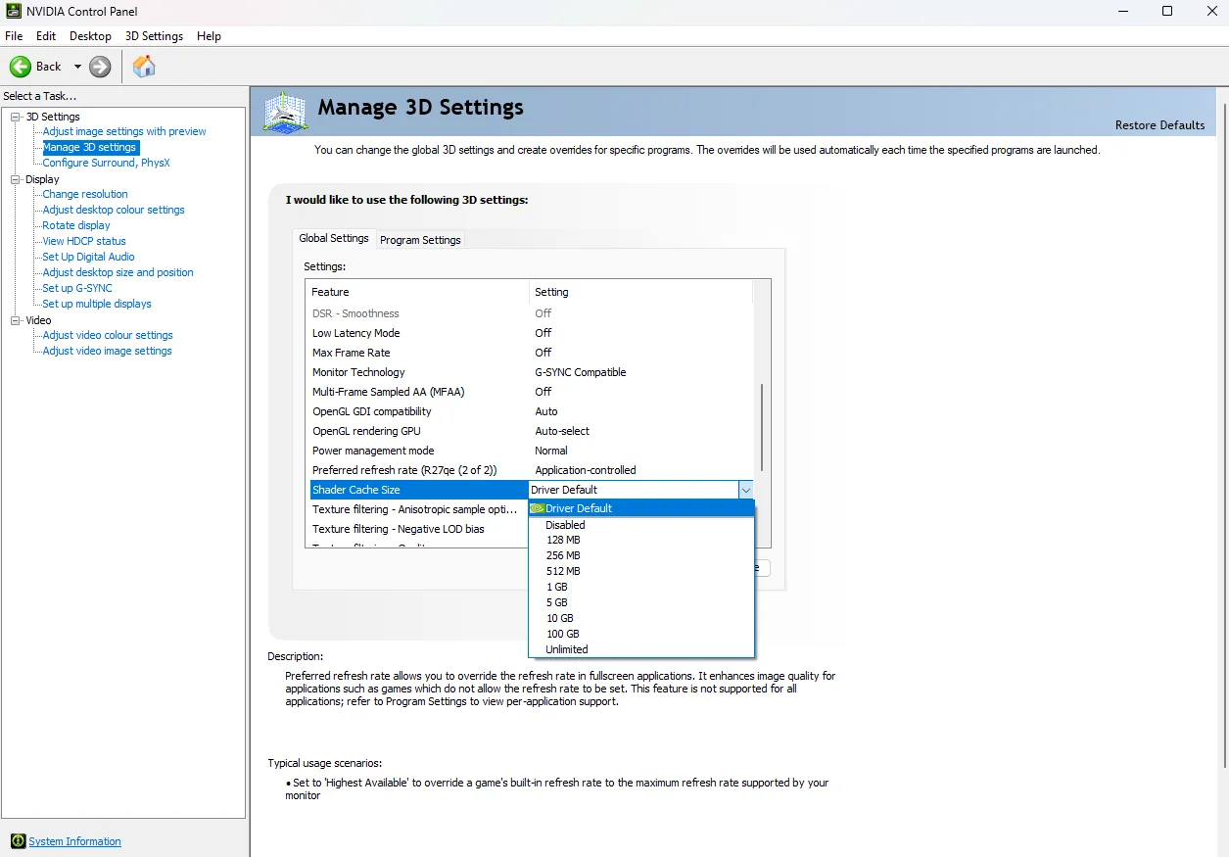Select Preferred refresh rate row
The height and width of the screenshot is (857, 1229).
point(530,470)
